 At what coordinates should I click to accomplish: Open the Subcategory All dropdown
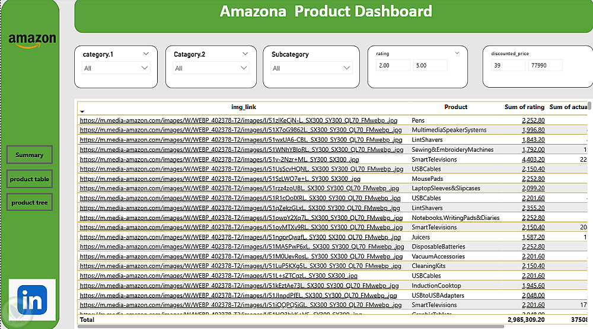tap(311, 68)
